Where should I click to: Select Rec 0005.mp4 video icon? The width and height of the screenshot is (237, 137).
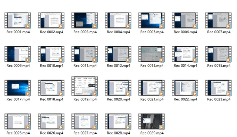click(151, 20)
